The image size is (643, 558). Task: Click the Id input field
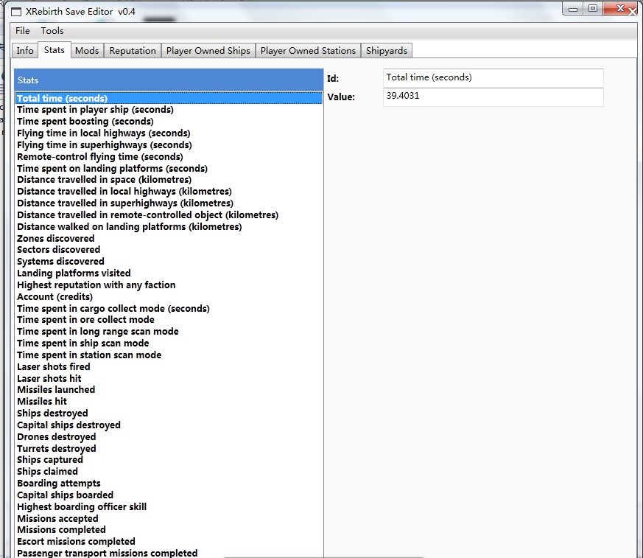point(493,77)
